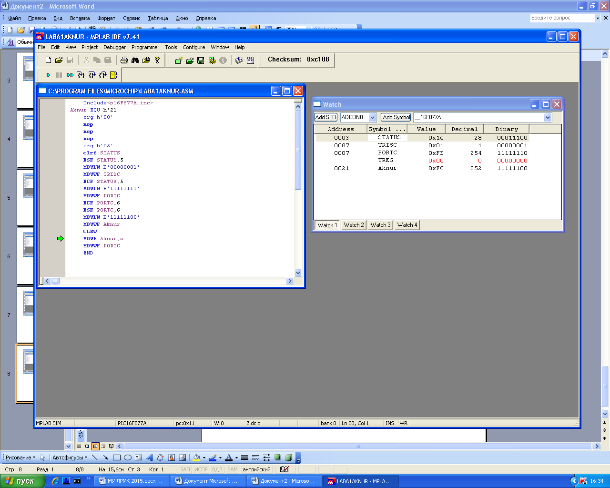Screen dimensions: 610x488
Task: Toggle the ЗАМ overtype indicator in Word
Action: [233, 469]
